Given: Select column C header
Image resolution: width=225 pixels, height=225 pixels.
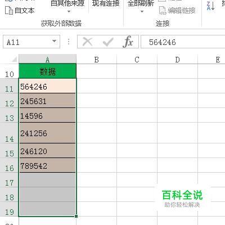Looking at the screenshot, I should point(137,60).
